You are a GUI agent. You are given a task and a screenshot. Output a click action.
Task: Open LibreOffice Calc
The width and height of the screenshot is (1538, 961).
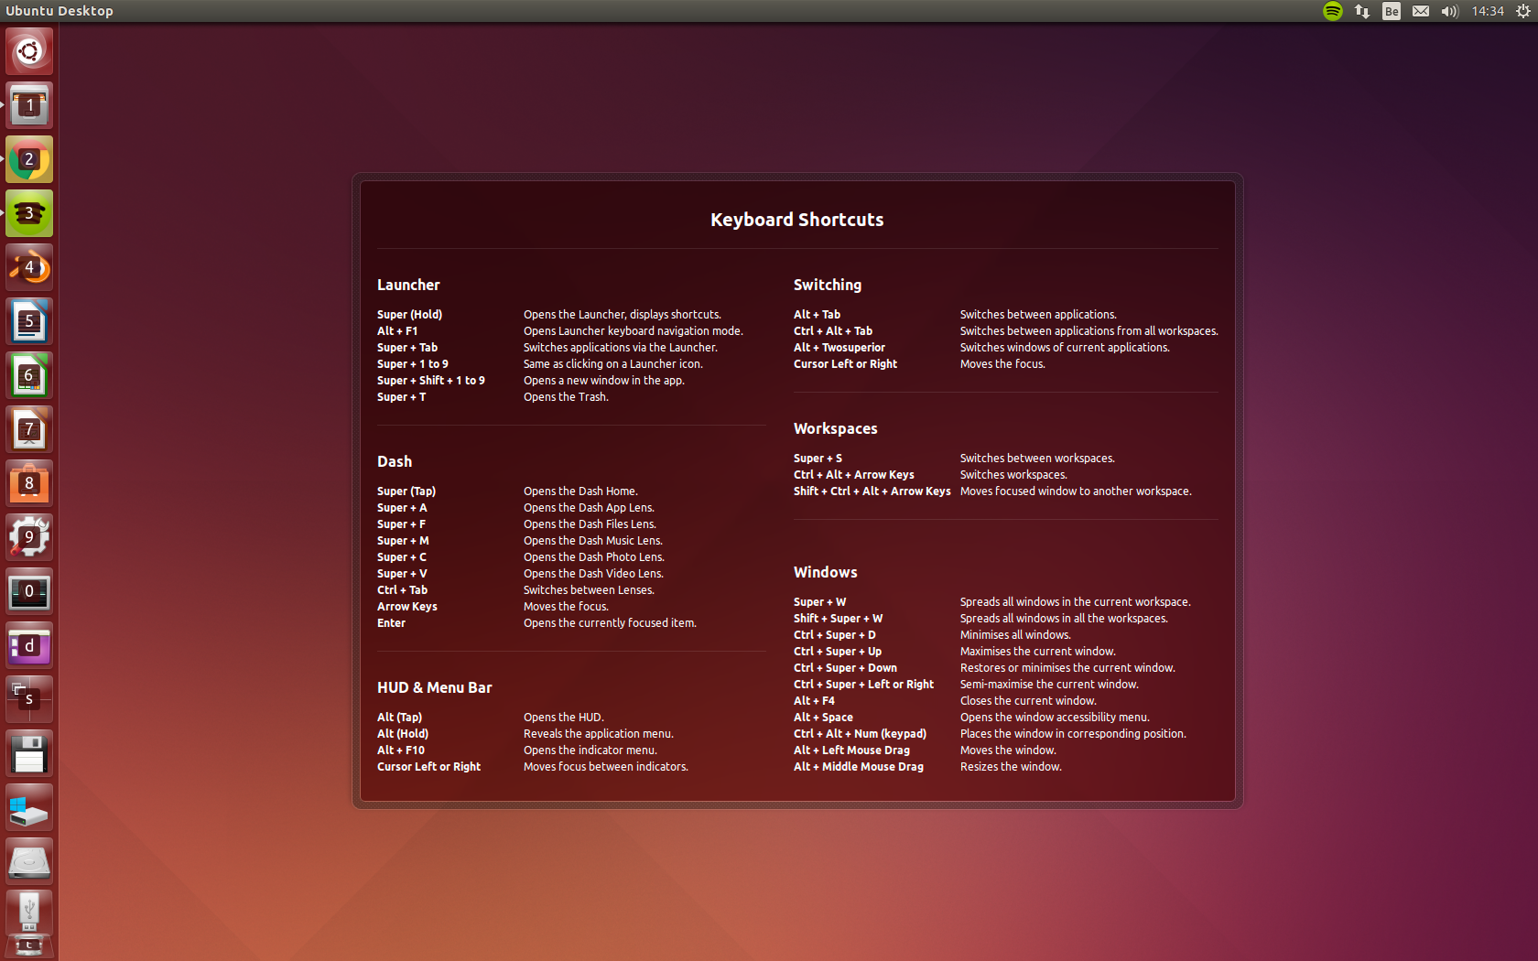coord(28,375)
